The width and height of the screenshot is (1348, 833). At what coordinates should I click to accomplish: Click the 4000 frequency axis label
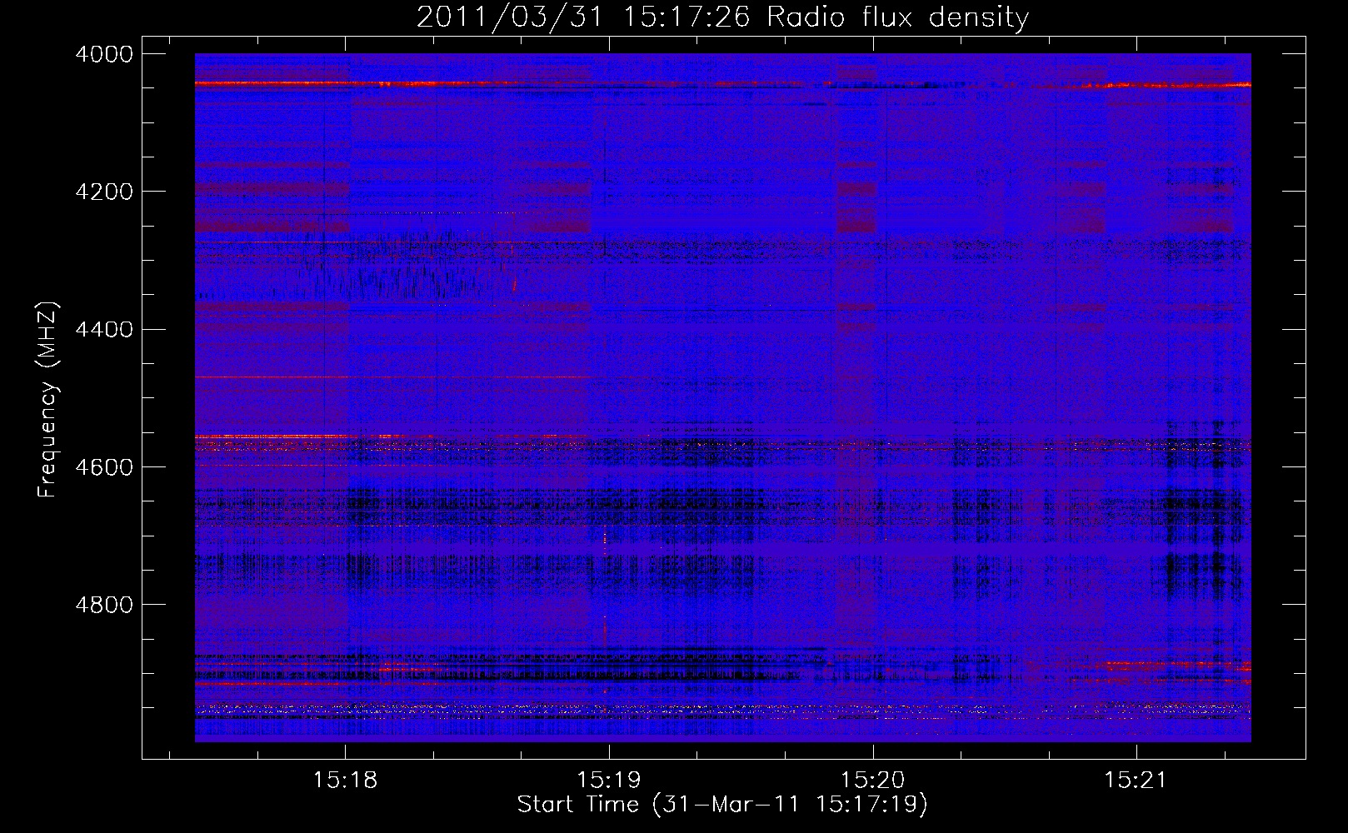pyautogui.click(x=104, y=54)
